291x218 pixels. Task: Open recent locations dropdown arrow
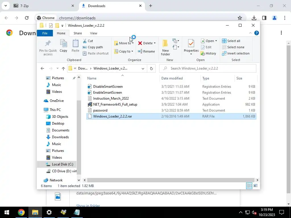point(57,68)
